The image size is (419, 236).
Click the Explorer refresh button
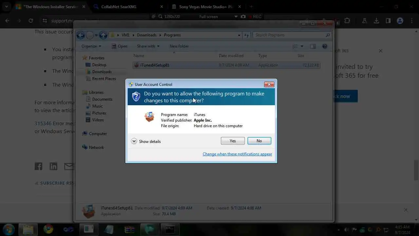247,35
